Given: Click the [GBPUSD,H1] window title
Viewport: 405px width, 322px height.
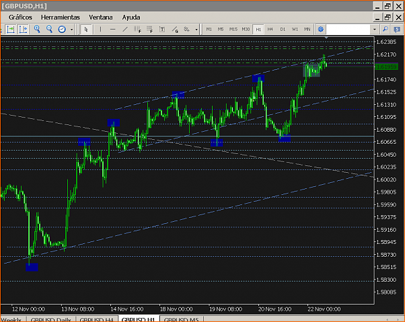Looking at the screenshot, I should pyautogui.click(x=24, y=6).
